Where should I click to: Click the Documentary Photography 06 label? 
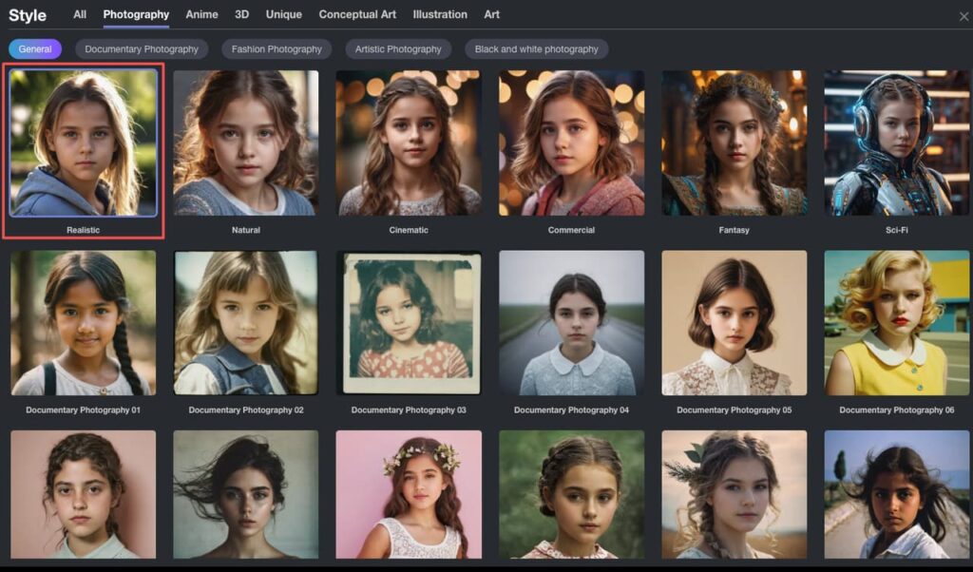pos(897,410)
